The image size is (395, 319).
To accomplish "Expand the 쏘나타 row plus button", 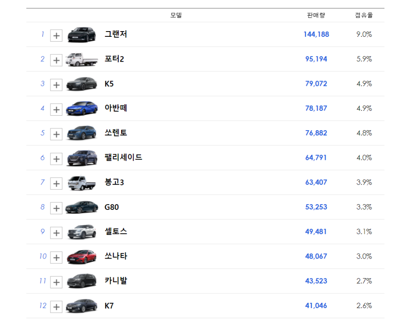I will click(x=56, y=257).
